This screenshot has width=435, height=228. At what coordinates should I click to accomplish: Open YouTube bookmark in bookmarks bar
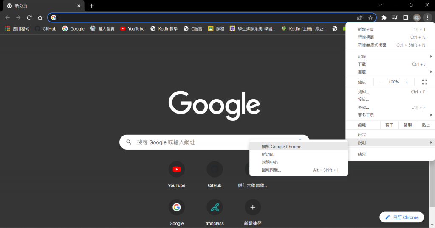click(x=133, y=28)
